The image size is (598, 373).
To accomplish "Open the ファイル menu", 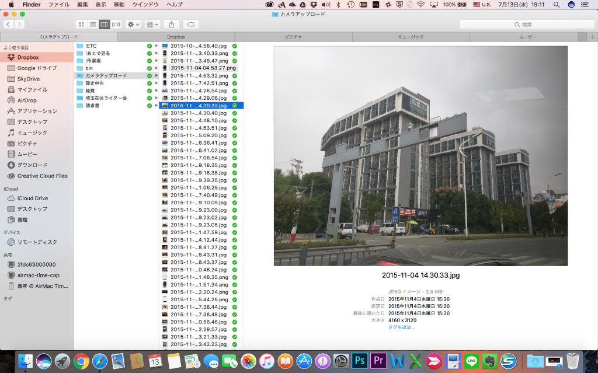I will pos(59,5).
